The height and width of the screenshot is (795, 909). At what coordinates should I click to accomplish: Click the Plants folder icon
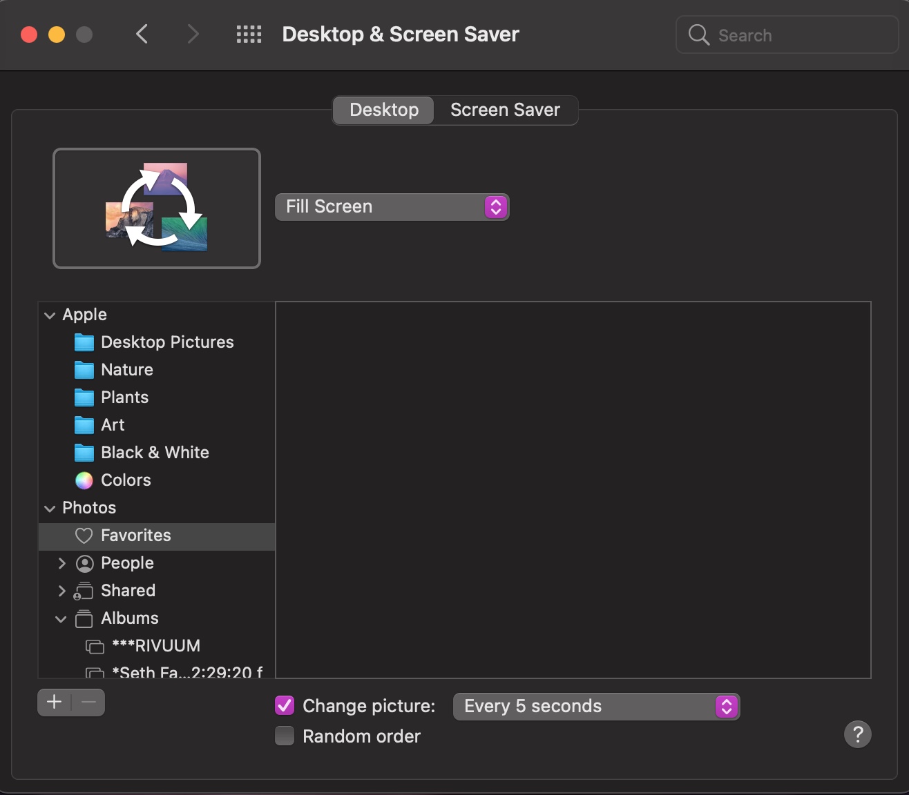tap(84, 397)
